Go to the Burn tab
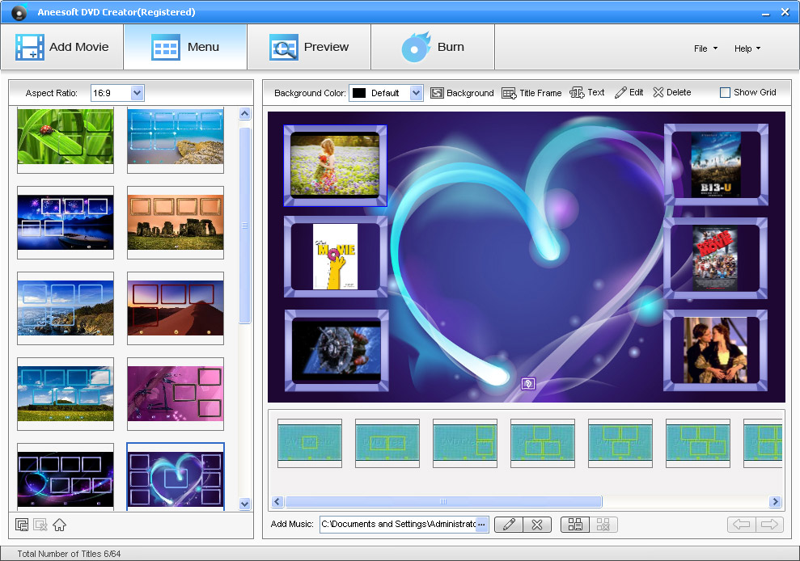The height and width of the screenshot is (561, 800). (433, 47)
